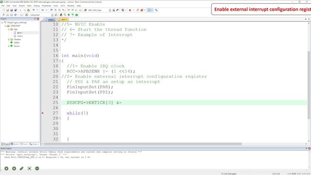Open the Project menu
311x175 pixels.
click(21, 6)
